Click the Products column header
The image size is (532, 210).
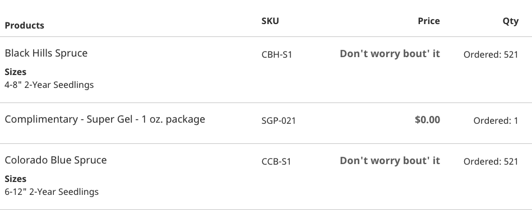(x=25, y=25)
